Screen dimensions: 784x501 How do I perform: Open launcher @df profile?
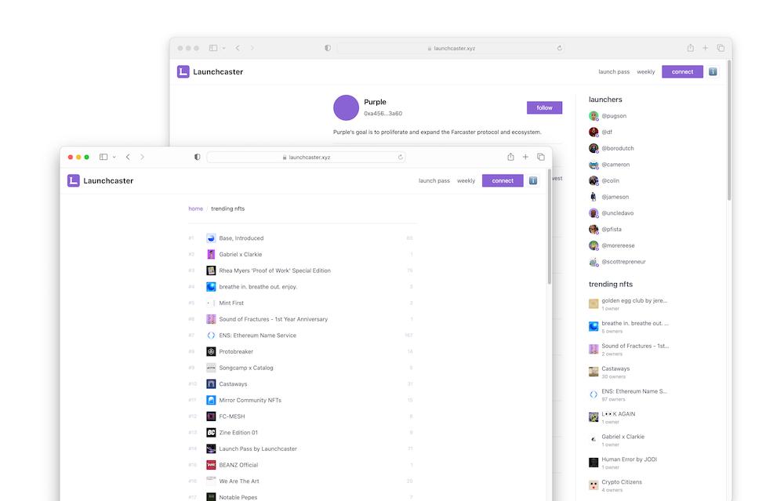click(601, 132)
